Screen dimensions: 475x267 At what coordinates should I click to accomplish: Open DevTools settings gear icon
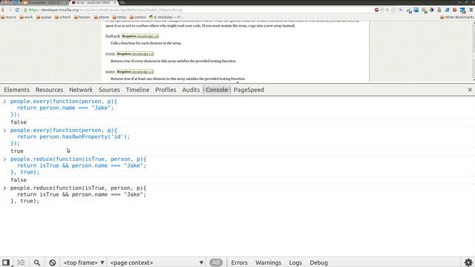(x=468, y=263)
